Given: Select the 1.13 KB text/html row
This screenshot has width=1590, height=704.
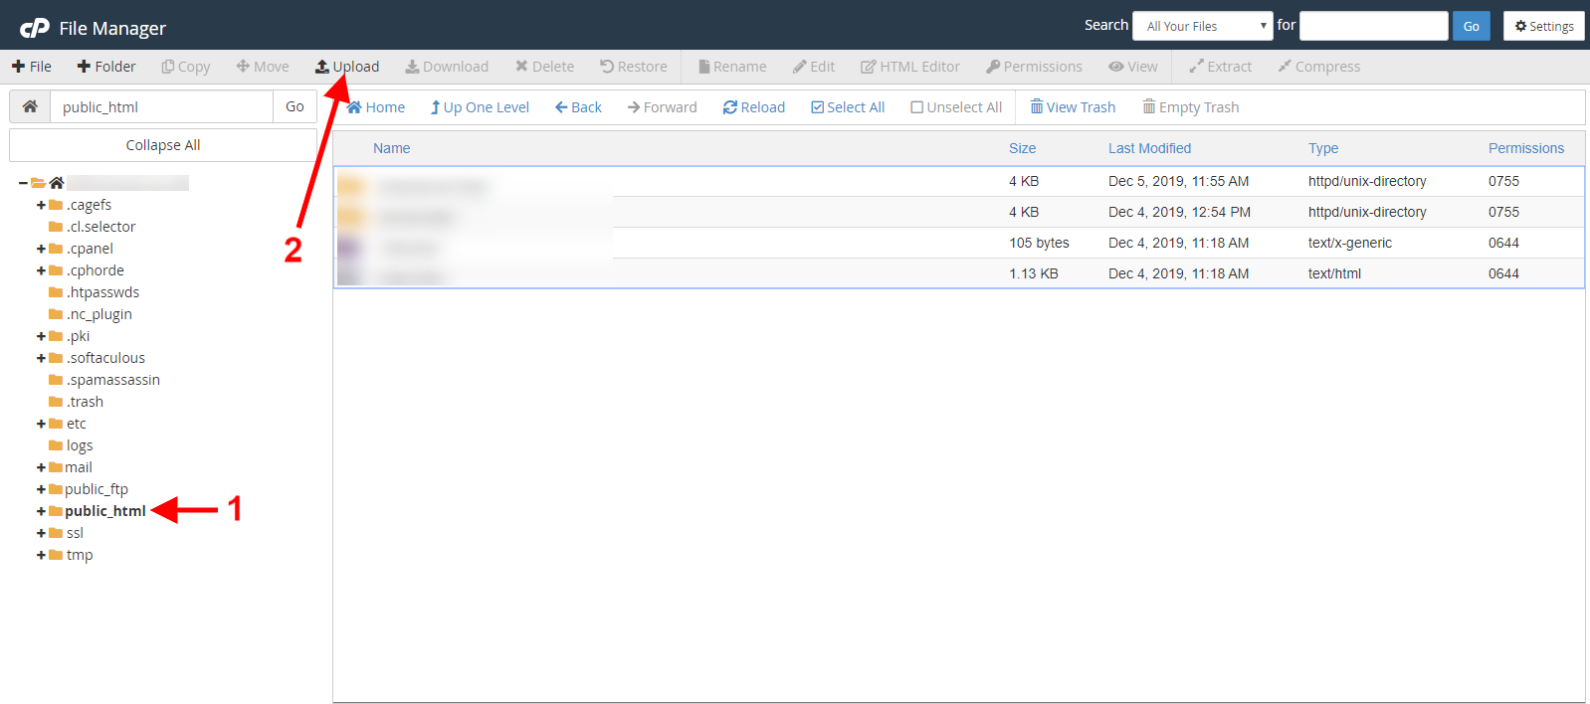Looking at the screenshot, I should 959,273.
